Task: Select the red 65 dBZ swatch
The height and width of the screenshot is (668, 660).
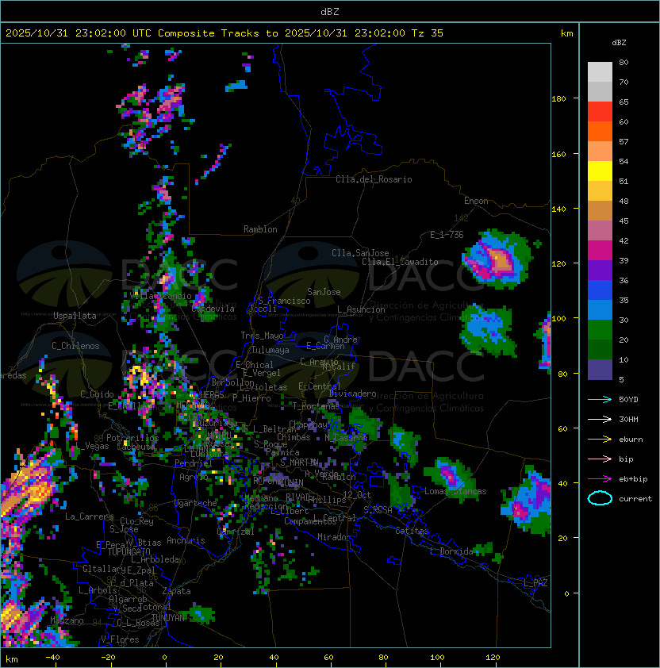Action: click(x=600, y=112)
